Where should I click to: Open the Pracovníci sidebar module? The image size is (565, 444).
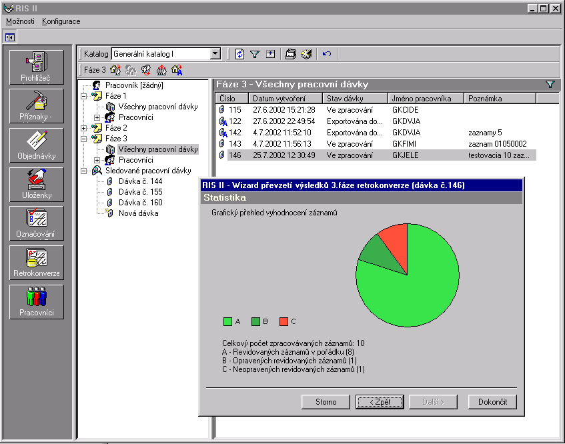pyautogui.click(x=37, y=301)
